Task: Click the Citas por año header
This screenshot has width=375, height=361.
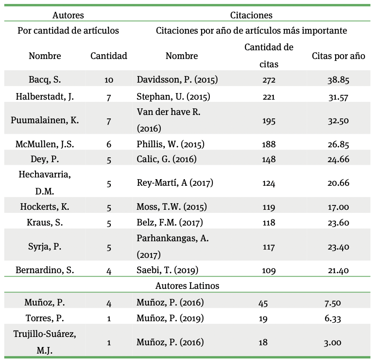Action: tap(338, 56)
